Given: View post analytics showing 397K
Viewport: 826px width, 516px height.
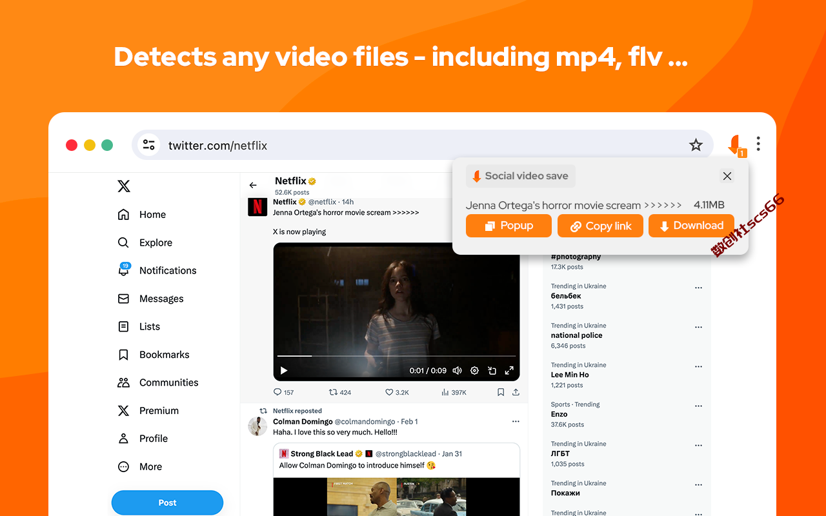Looking at the screenshot, I should [454, 392].
